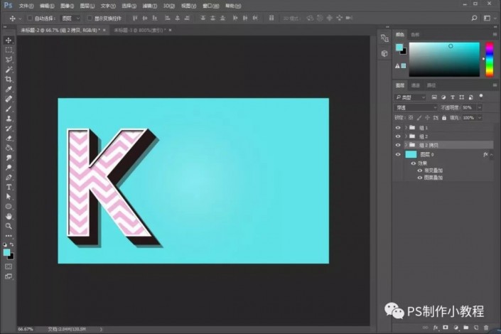Select the Horizontal Type tool
Image resolution: width=501 pixels, height=334 pixels.
(9, 187)
